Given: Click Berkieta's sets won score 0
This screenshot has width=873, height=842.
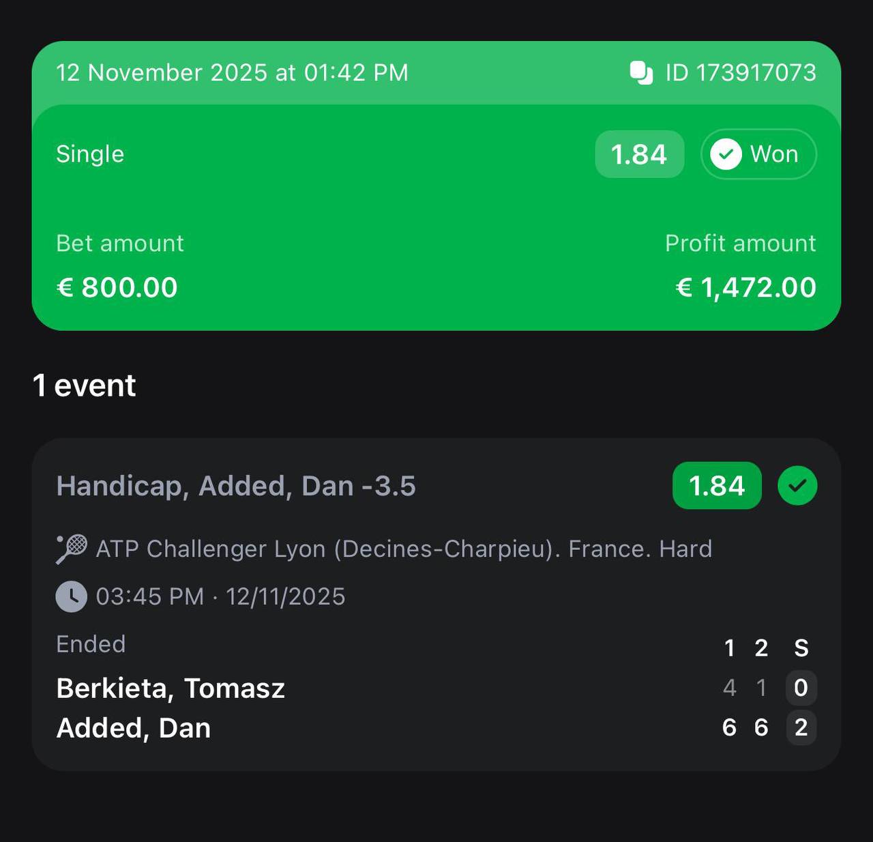Looking at the screenshot, I should click(801, 688).
